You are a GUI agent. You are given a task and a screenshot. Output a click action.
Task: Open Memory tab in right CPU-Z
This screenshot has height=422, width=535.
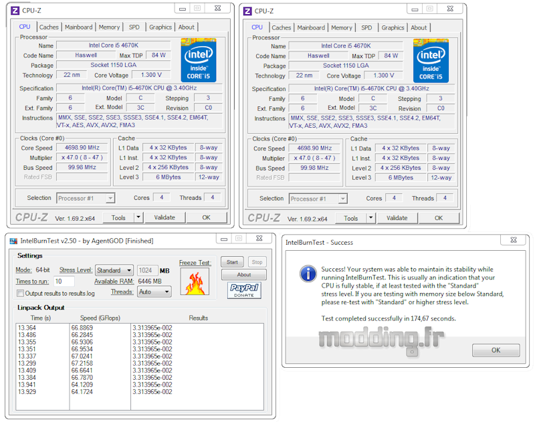(x=342, y=27)
